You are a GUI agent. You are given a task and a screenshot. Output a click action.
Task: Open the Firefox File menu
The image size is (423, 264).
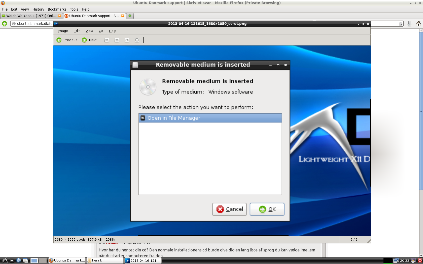click(x=5, y=9)
